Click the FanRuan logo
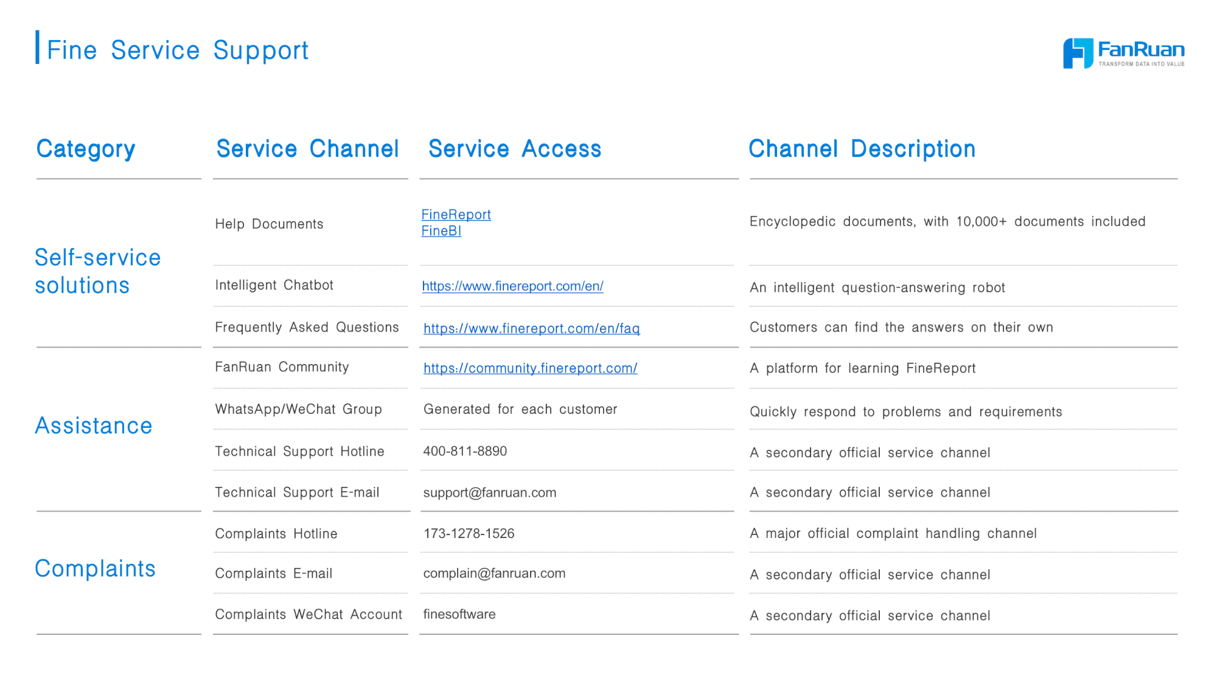 click(1123, 53)
